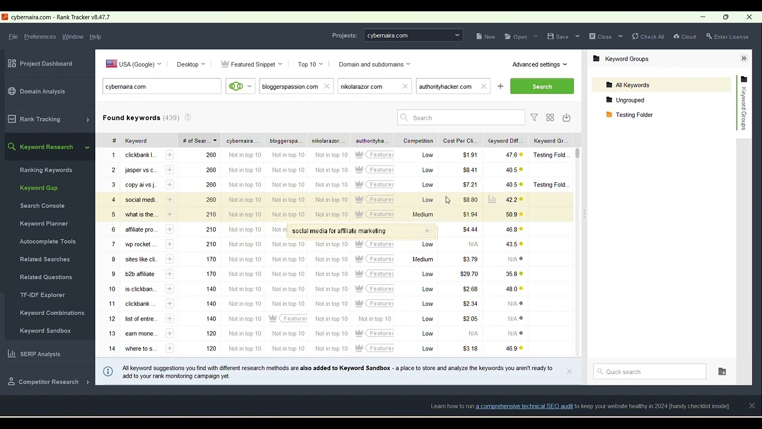Create a New project
The image size is (762, 429).
point(486,36)
